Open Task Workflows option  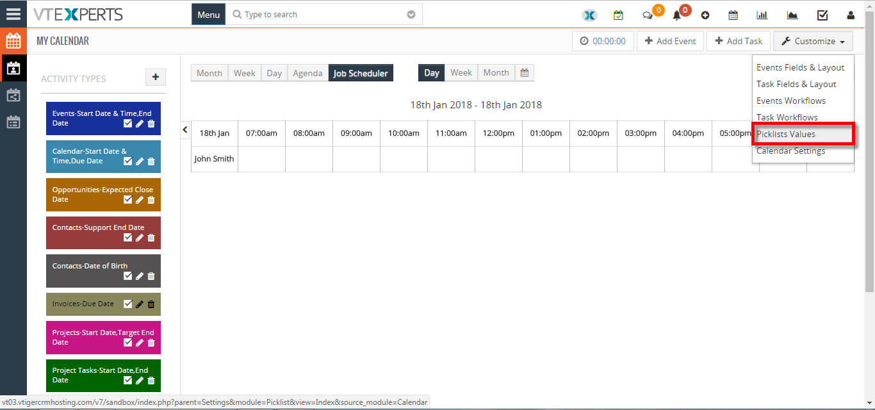click(787, 117)
